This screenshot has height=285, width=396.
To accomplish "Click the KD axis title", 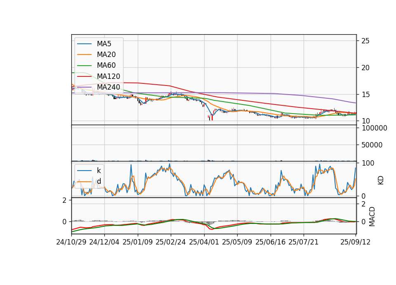I will tap(381, 180).
